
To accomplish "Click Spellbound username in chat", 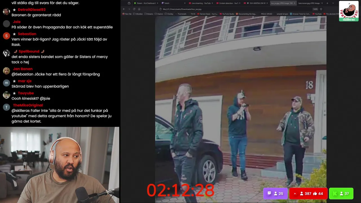I will 29,51.
